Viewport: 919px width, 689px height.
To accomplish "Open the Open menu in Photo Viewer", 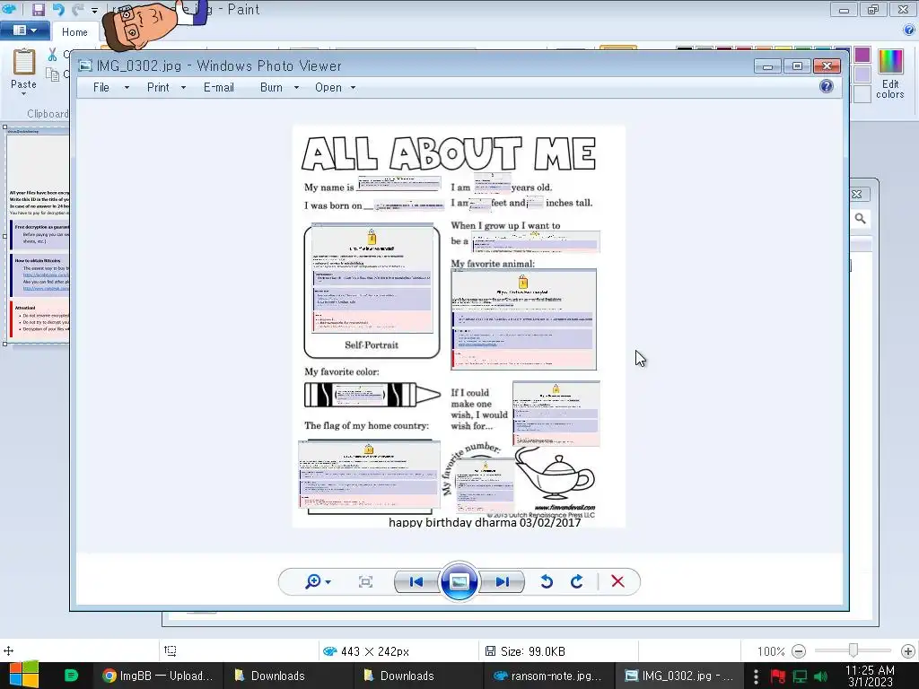I will (328, 87).
